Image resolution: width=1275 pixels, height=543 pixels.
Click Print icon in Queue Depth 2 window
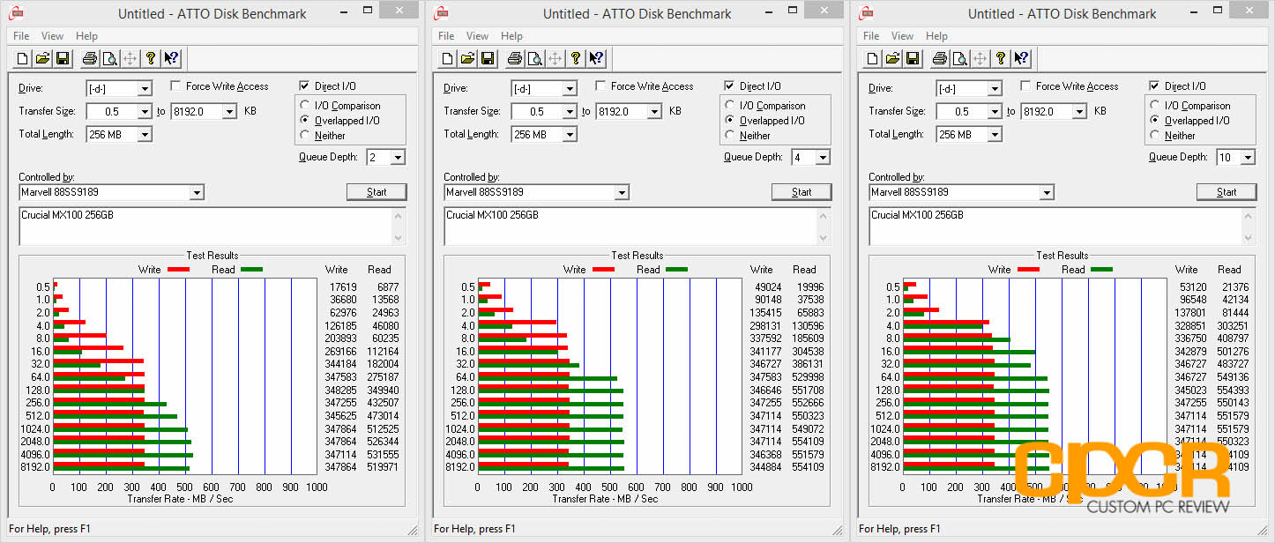pos(89,59)
